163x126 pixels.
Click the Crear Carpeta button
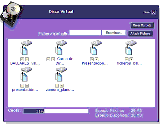click(142, 25)
